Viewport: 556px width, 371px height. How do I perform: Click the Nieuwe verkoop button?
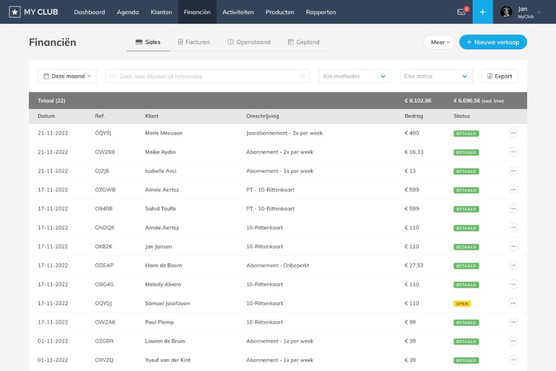pos(493,41)
